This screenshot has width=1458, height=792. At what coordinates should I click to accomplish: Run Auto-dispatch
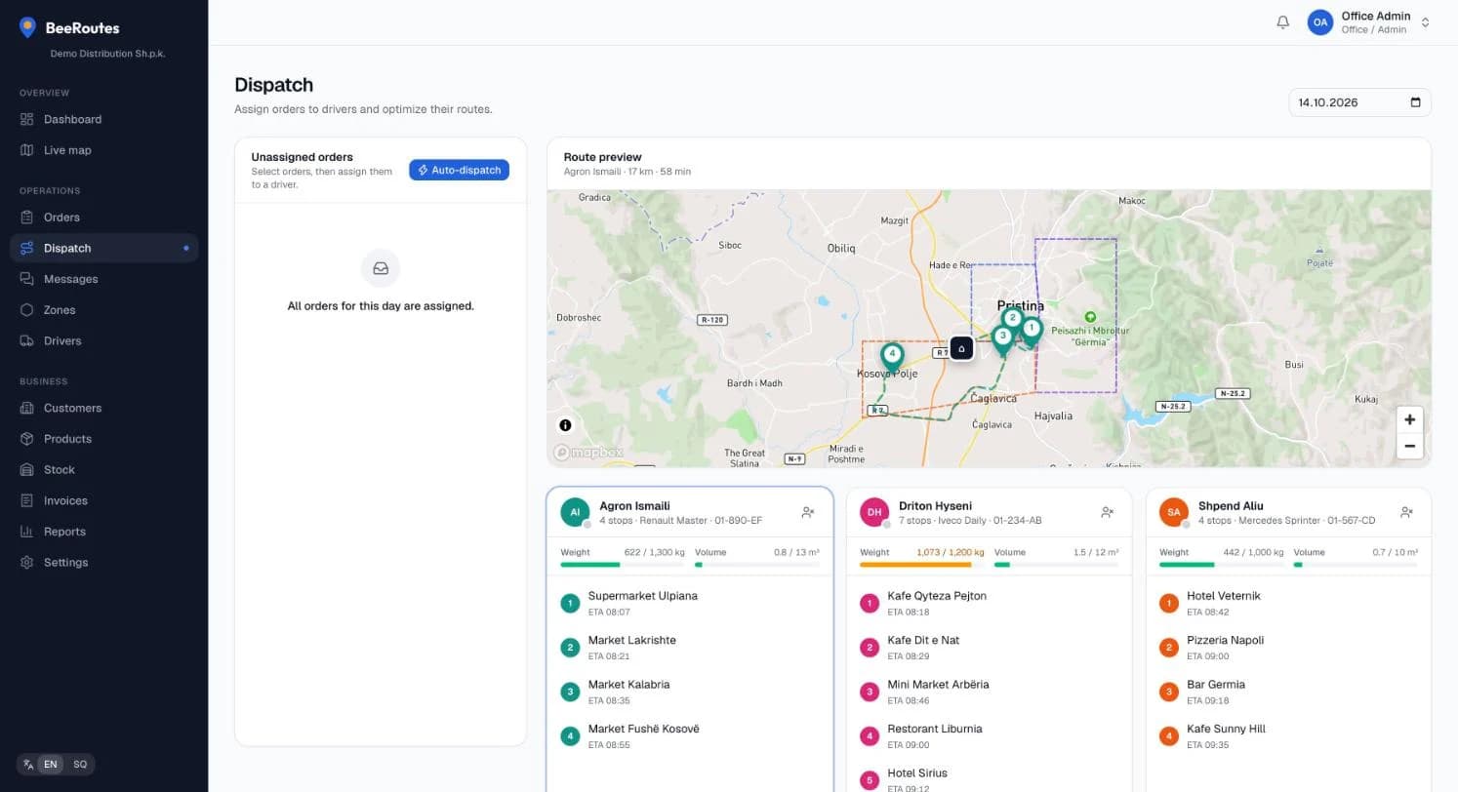[x=459, y=170]
